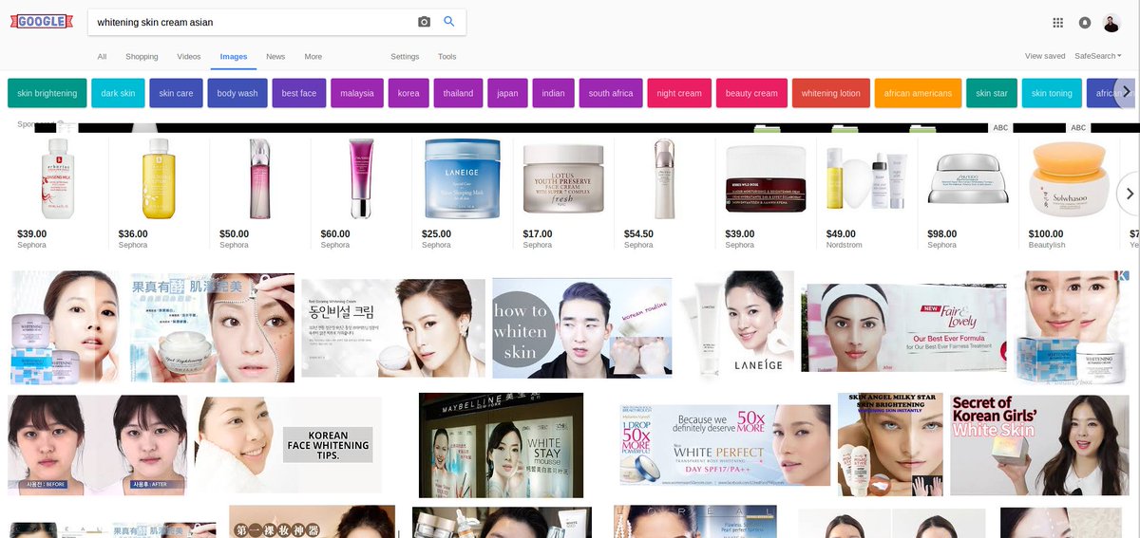
Task: Switch to the News tab
Action: [275, 57]
